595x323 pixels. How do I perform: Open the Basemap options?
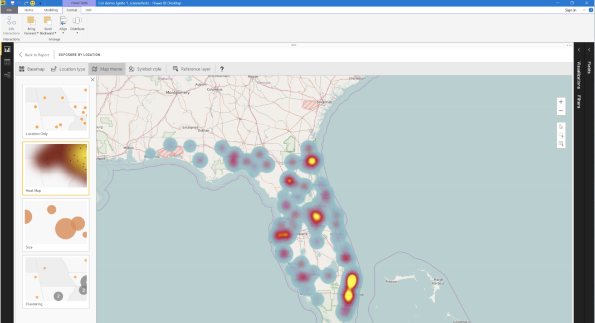[x=32, y=69]
